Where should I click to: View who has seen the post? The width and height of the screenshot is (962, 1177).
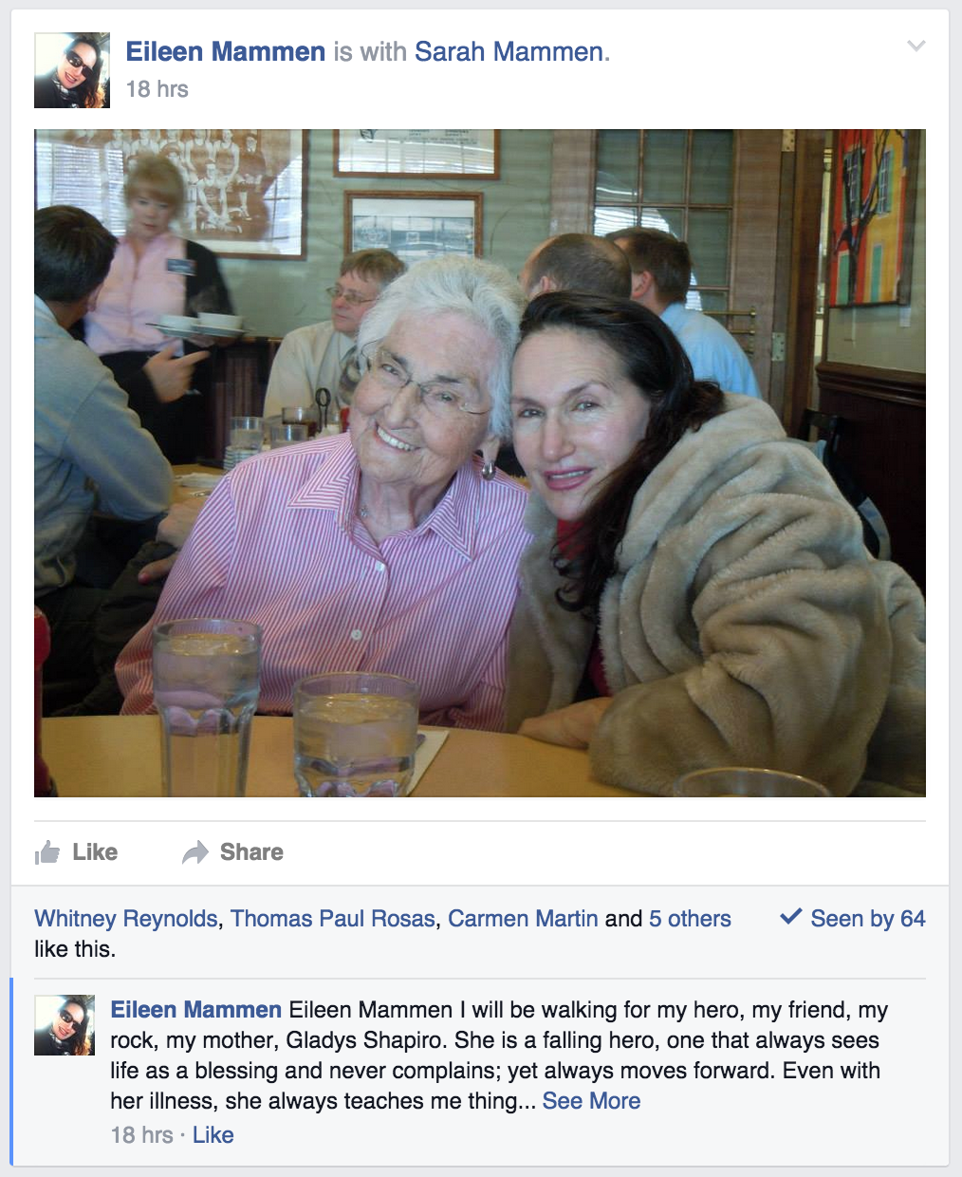click(868, 919)
